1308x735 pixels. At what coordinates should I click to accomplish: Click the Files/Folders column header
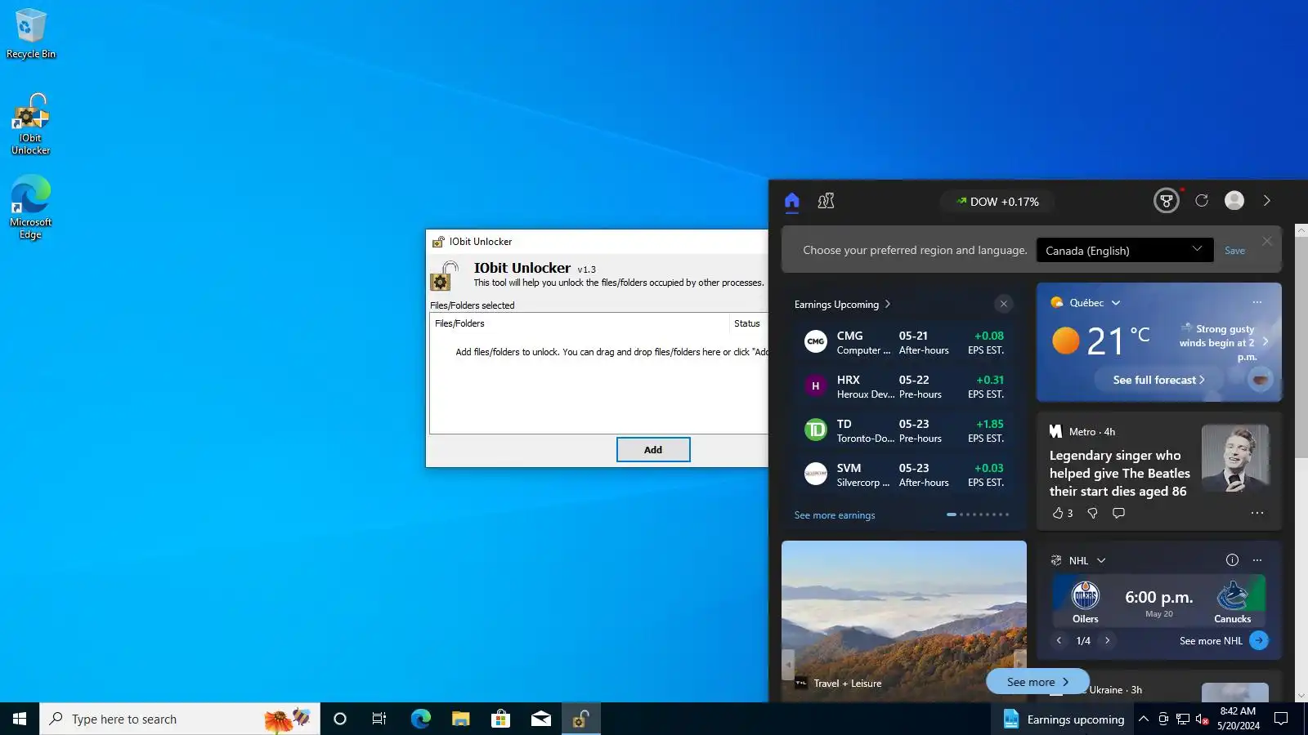(x=579, y=323)
